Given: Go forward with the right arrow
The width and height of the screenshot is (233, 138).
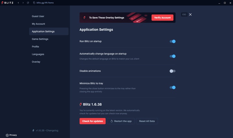Looking at the screenshot, I should (23, 3).
